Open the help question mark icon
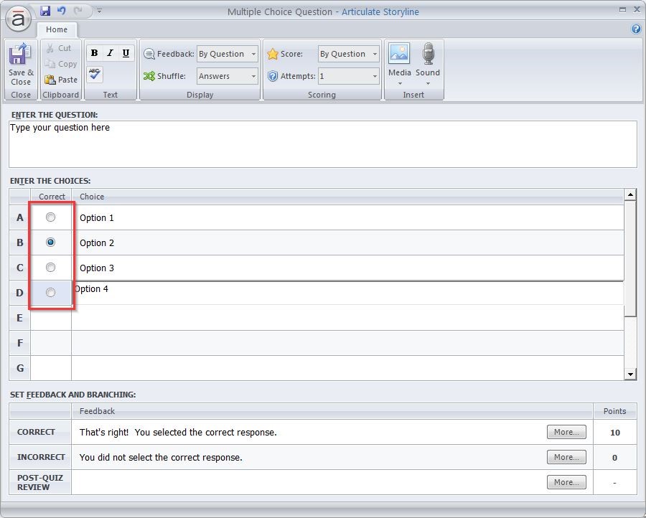 pos(635,29)
